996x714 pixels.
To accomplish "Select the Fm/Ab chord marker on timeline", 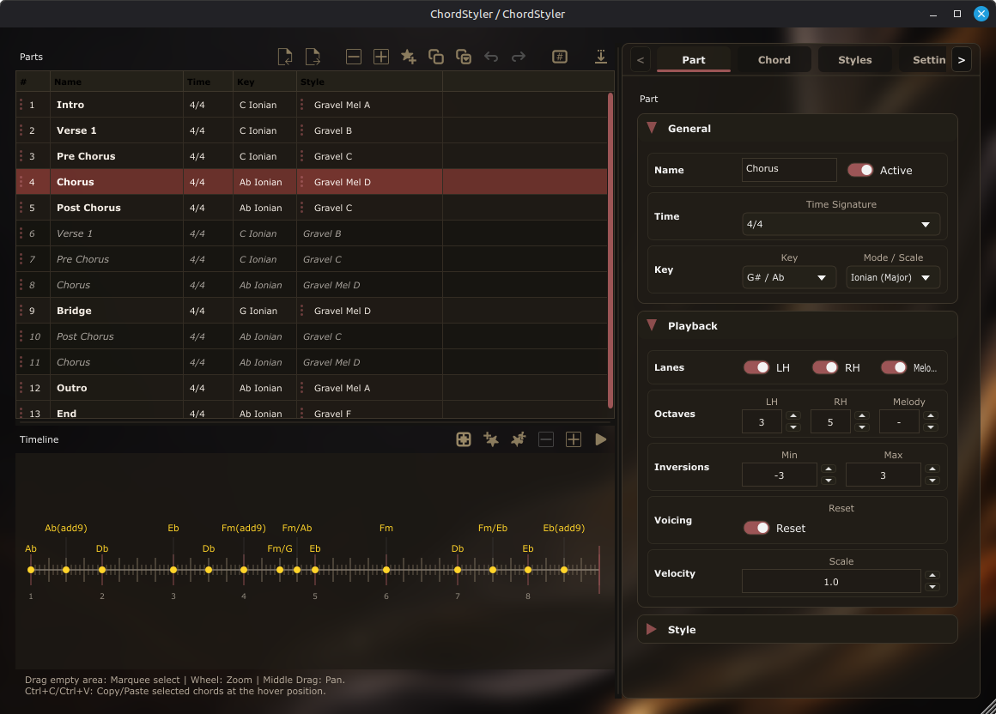I will pos(297,570).
